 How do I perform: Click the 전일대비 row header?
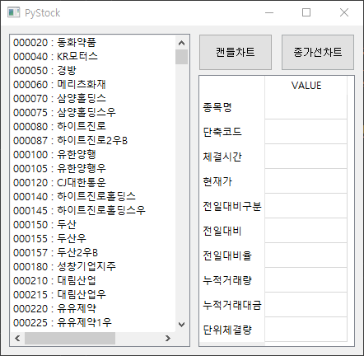[232, 231]
